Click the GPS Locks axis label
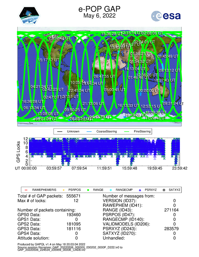Image resolution: width=199 pixels, height=257 pixels. (19, 152)
